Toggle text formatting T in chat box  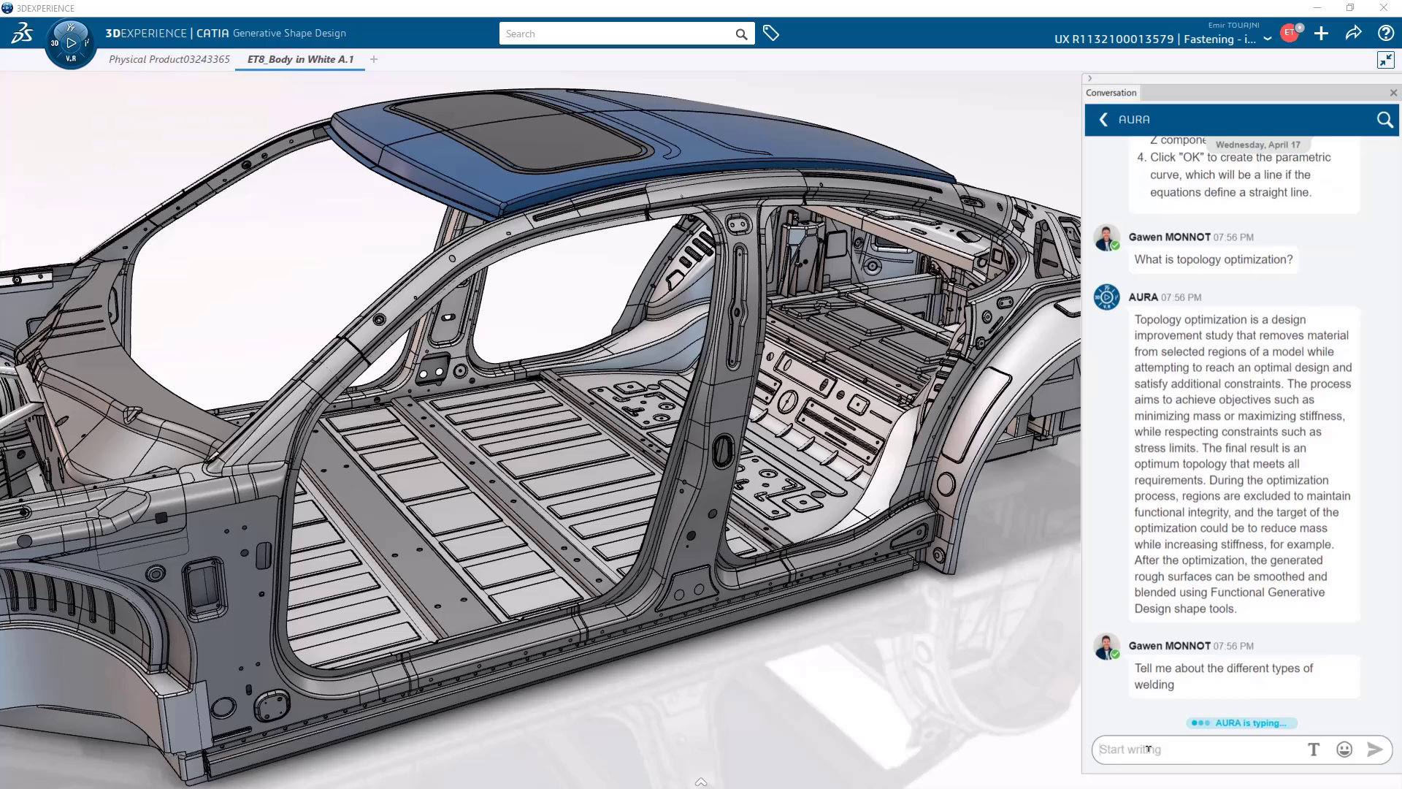coord(1314,749)
